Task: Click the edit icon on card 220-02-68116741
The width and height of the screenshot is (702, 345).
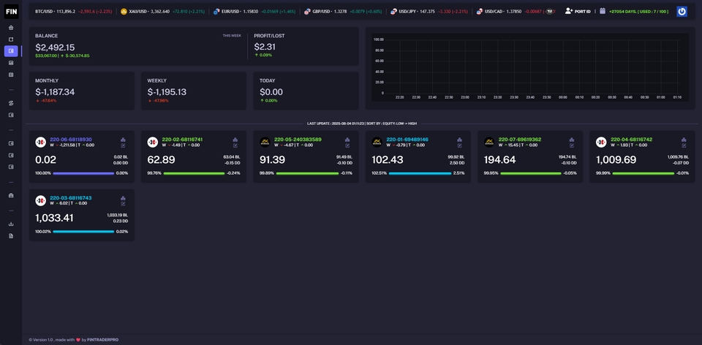Action: (x=235, y=145)
